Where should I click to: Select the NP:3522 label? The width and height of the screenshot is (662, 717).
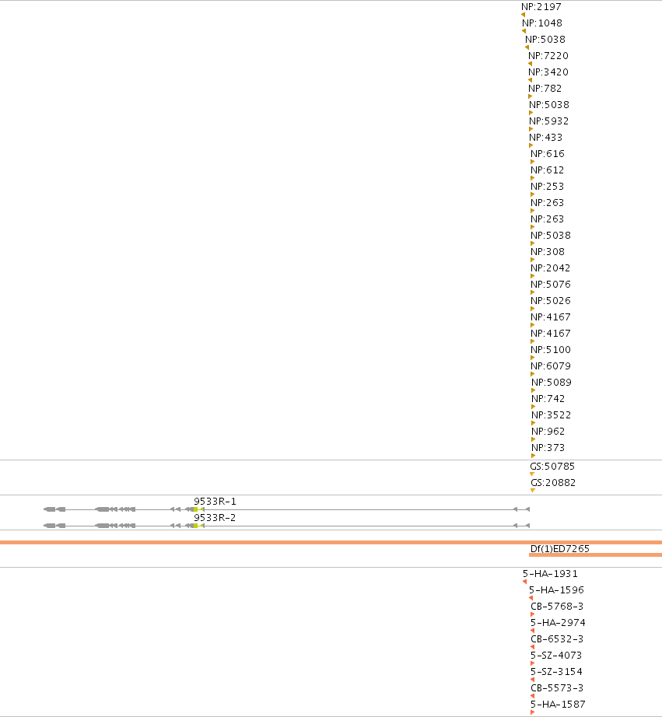pos(552,415)
